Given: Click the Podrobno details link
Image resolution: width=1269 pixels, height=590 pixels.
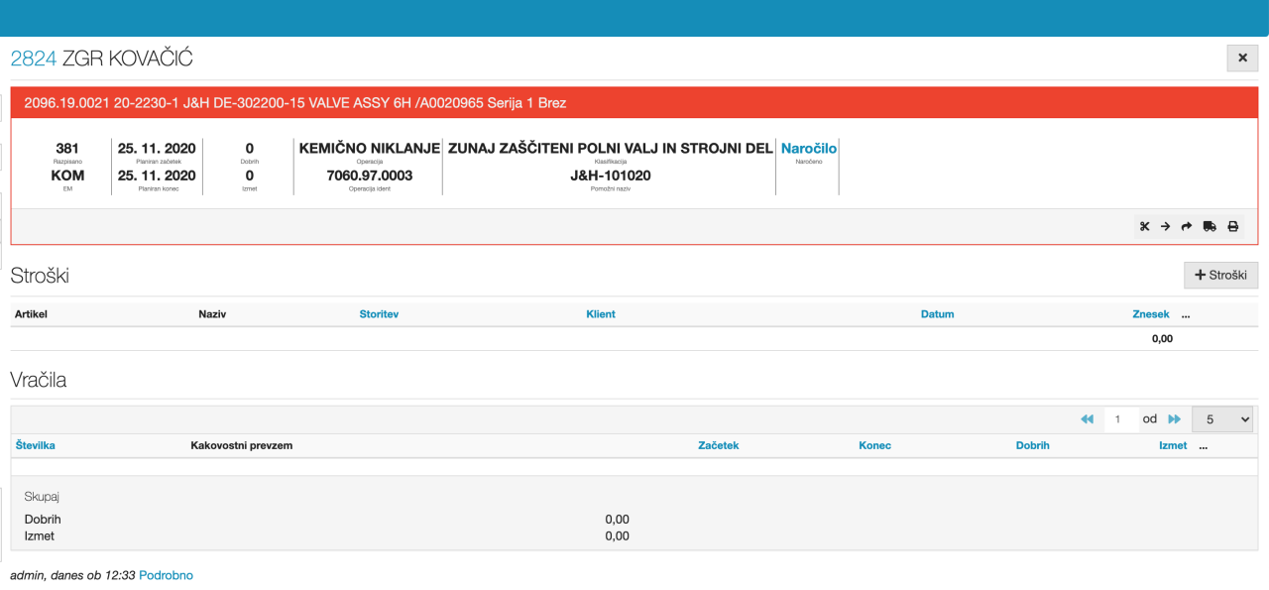Looking at the screenshot, I should pyautogui.click(x=166, y=575).
